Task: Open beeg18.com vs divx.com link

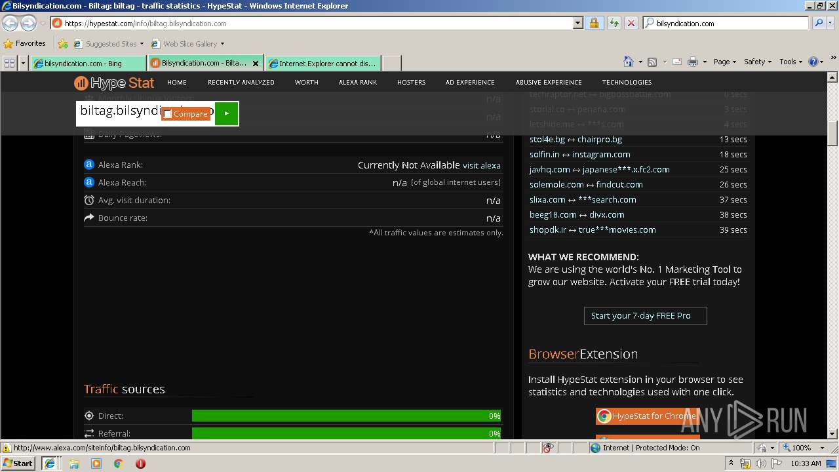Action: click(x=577, y=215)
